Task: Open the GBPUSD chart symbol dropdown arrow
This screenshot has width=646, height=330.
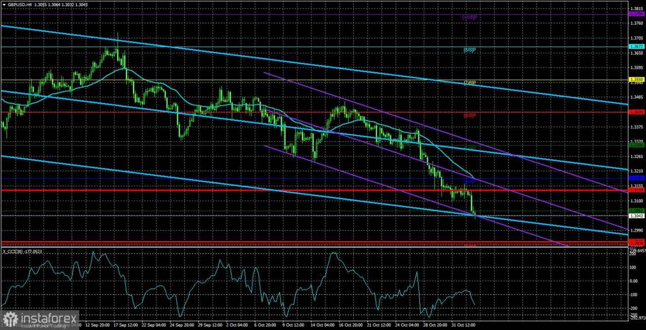Action: tap(5, 5)
